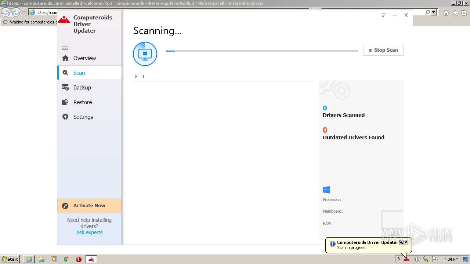Click the Settings gear icon in sidebar
This screenshot has height=264, width=470.
pos(65,117)
